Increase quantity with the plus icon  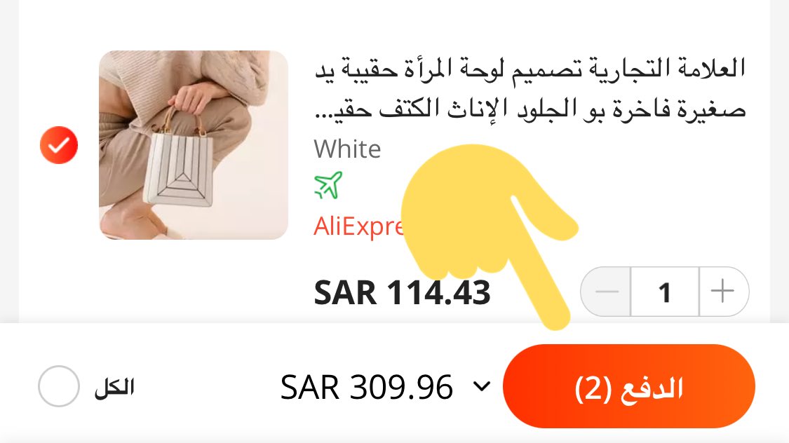pos(722,292)
